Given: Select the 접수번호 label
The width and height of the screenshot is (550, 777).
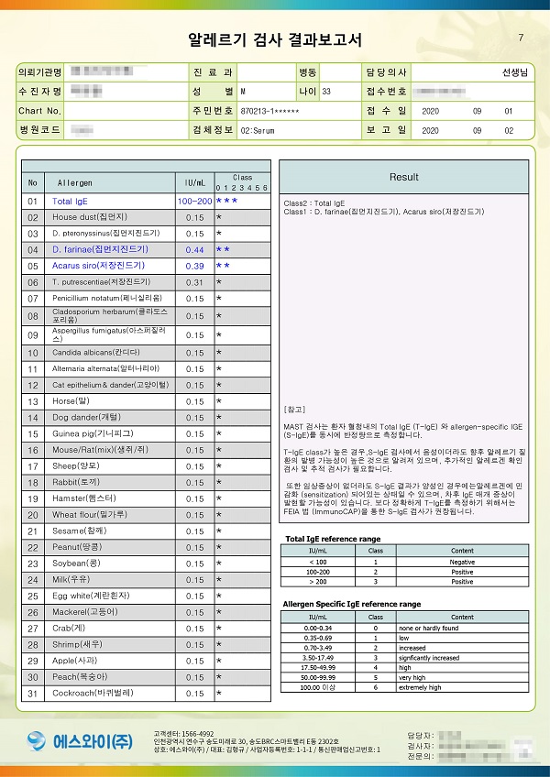Looking at the screenshot, I should (x=386, y=92).
